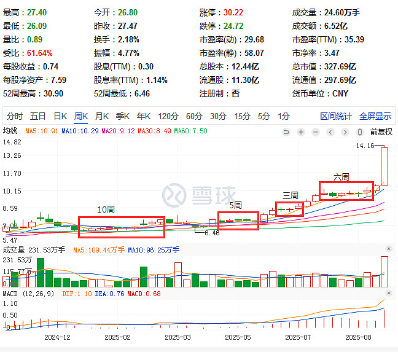
Task: Close the 成交量 volume panel
Action: [x=389, y=249]
